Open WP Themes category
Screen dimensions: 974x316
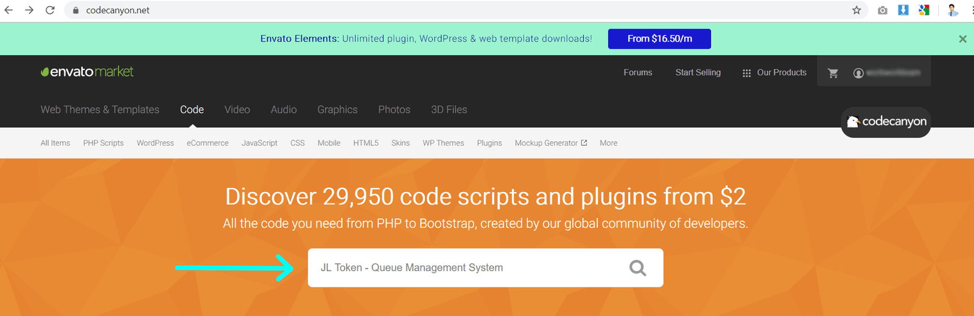tap(443, 143)
